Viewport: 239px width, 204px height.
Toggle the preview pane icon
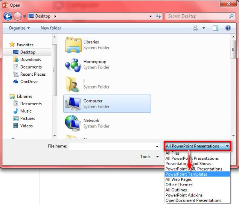click(x=215, y=28)
